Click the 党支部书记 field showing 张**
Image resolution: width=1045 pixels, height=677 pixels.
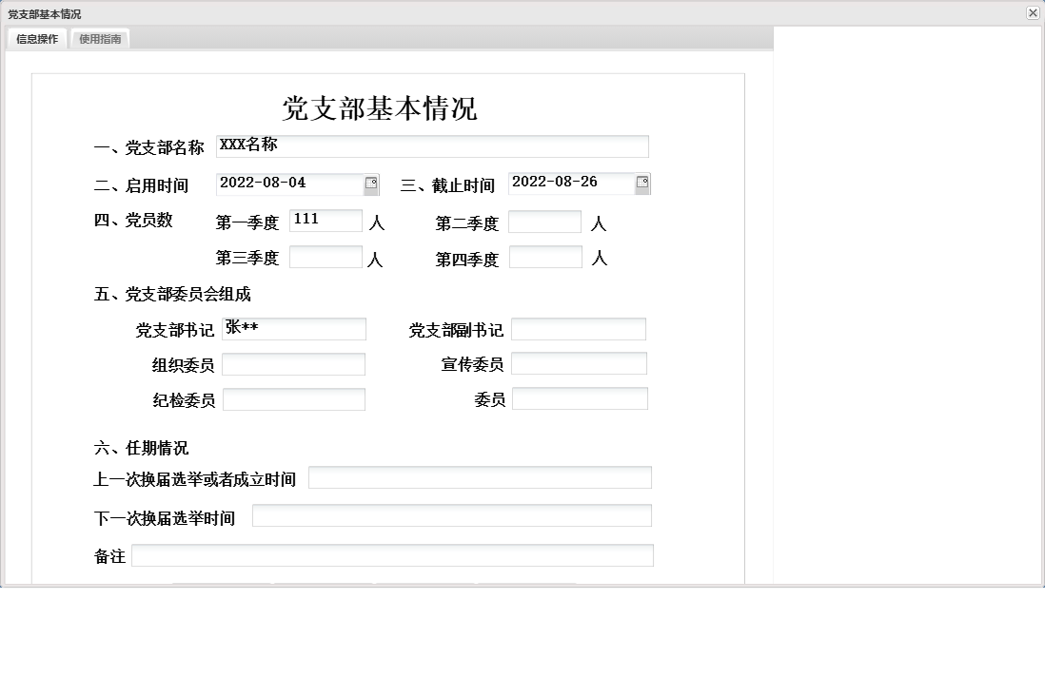293,328
